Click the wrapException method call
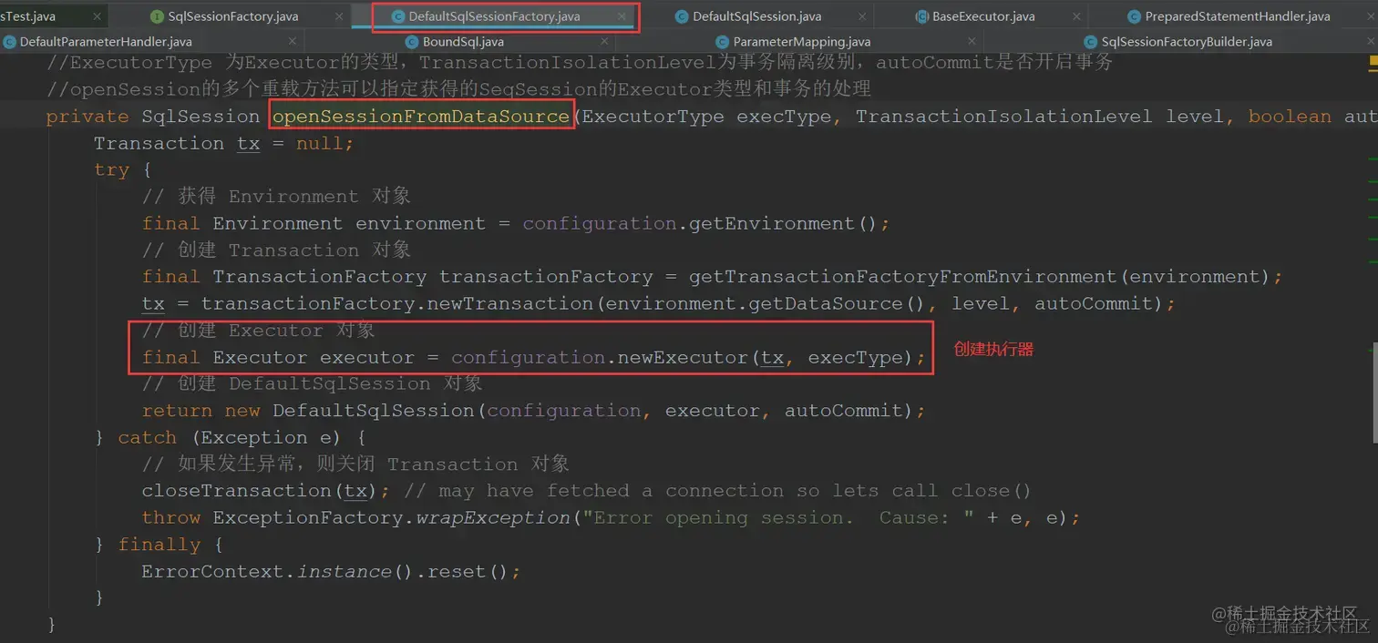The height and width of the screenshot is (643, 1378). point(493,518)
